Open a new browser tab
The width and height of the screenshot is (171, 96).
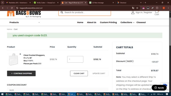coord(145,3)
